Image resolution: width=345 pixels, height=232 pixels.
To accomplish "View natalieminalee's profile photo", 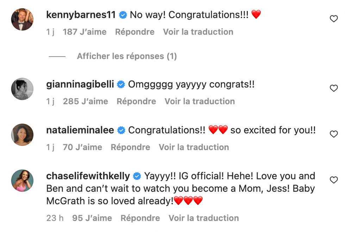I will tap(22, 134).
